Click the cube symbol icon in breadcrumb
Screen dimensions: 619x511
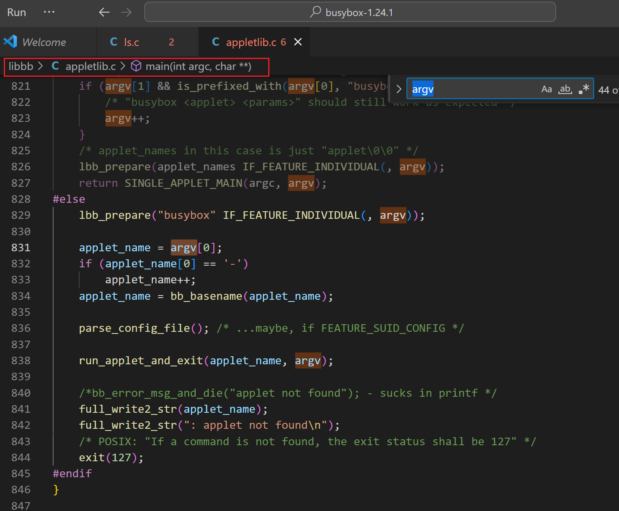tap(136, 66)
